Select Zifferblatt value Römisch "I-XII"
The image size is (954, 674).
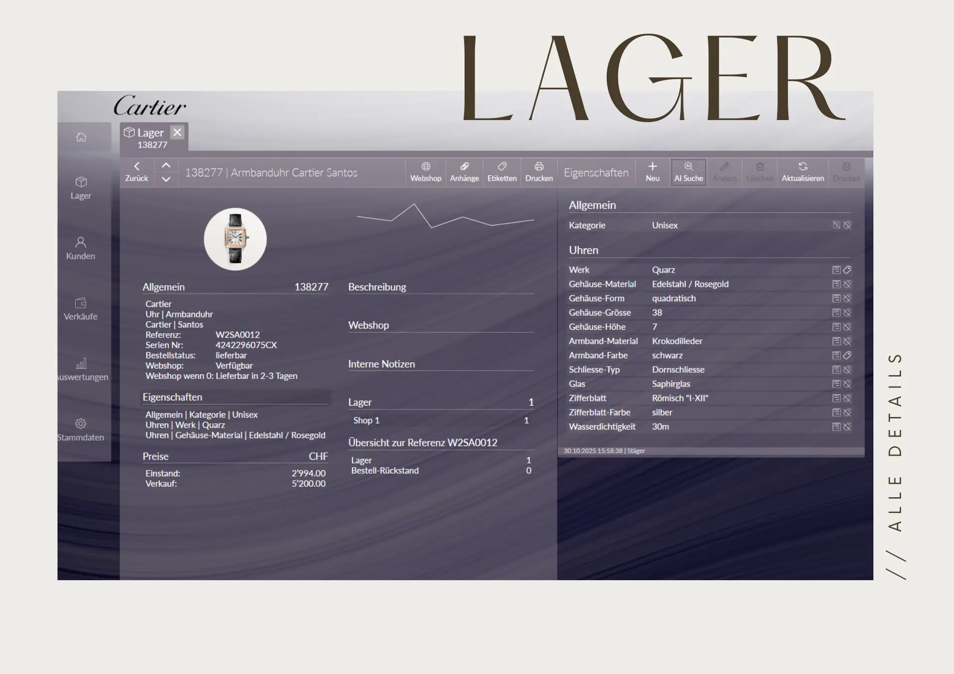(680, 398)
